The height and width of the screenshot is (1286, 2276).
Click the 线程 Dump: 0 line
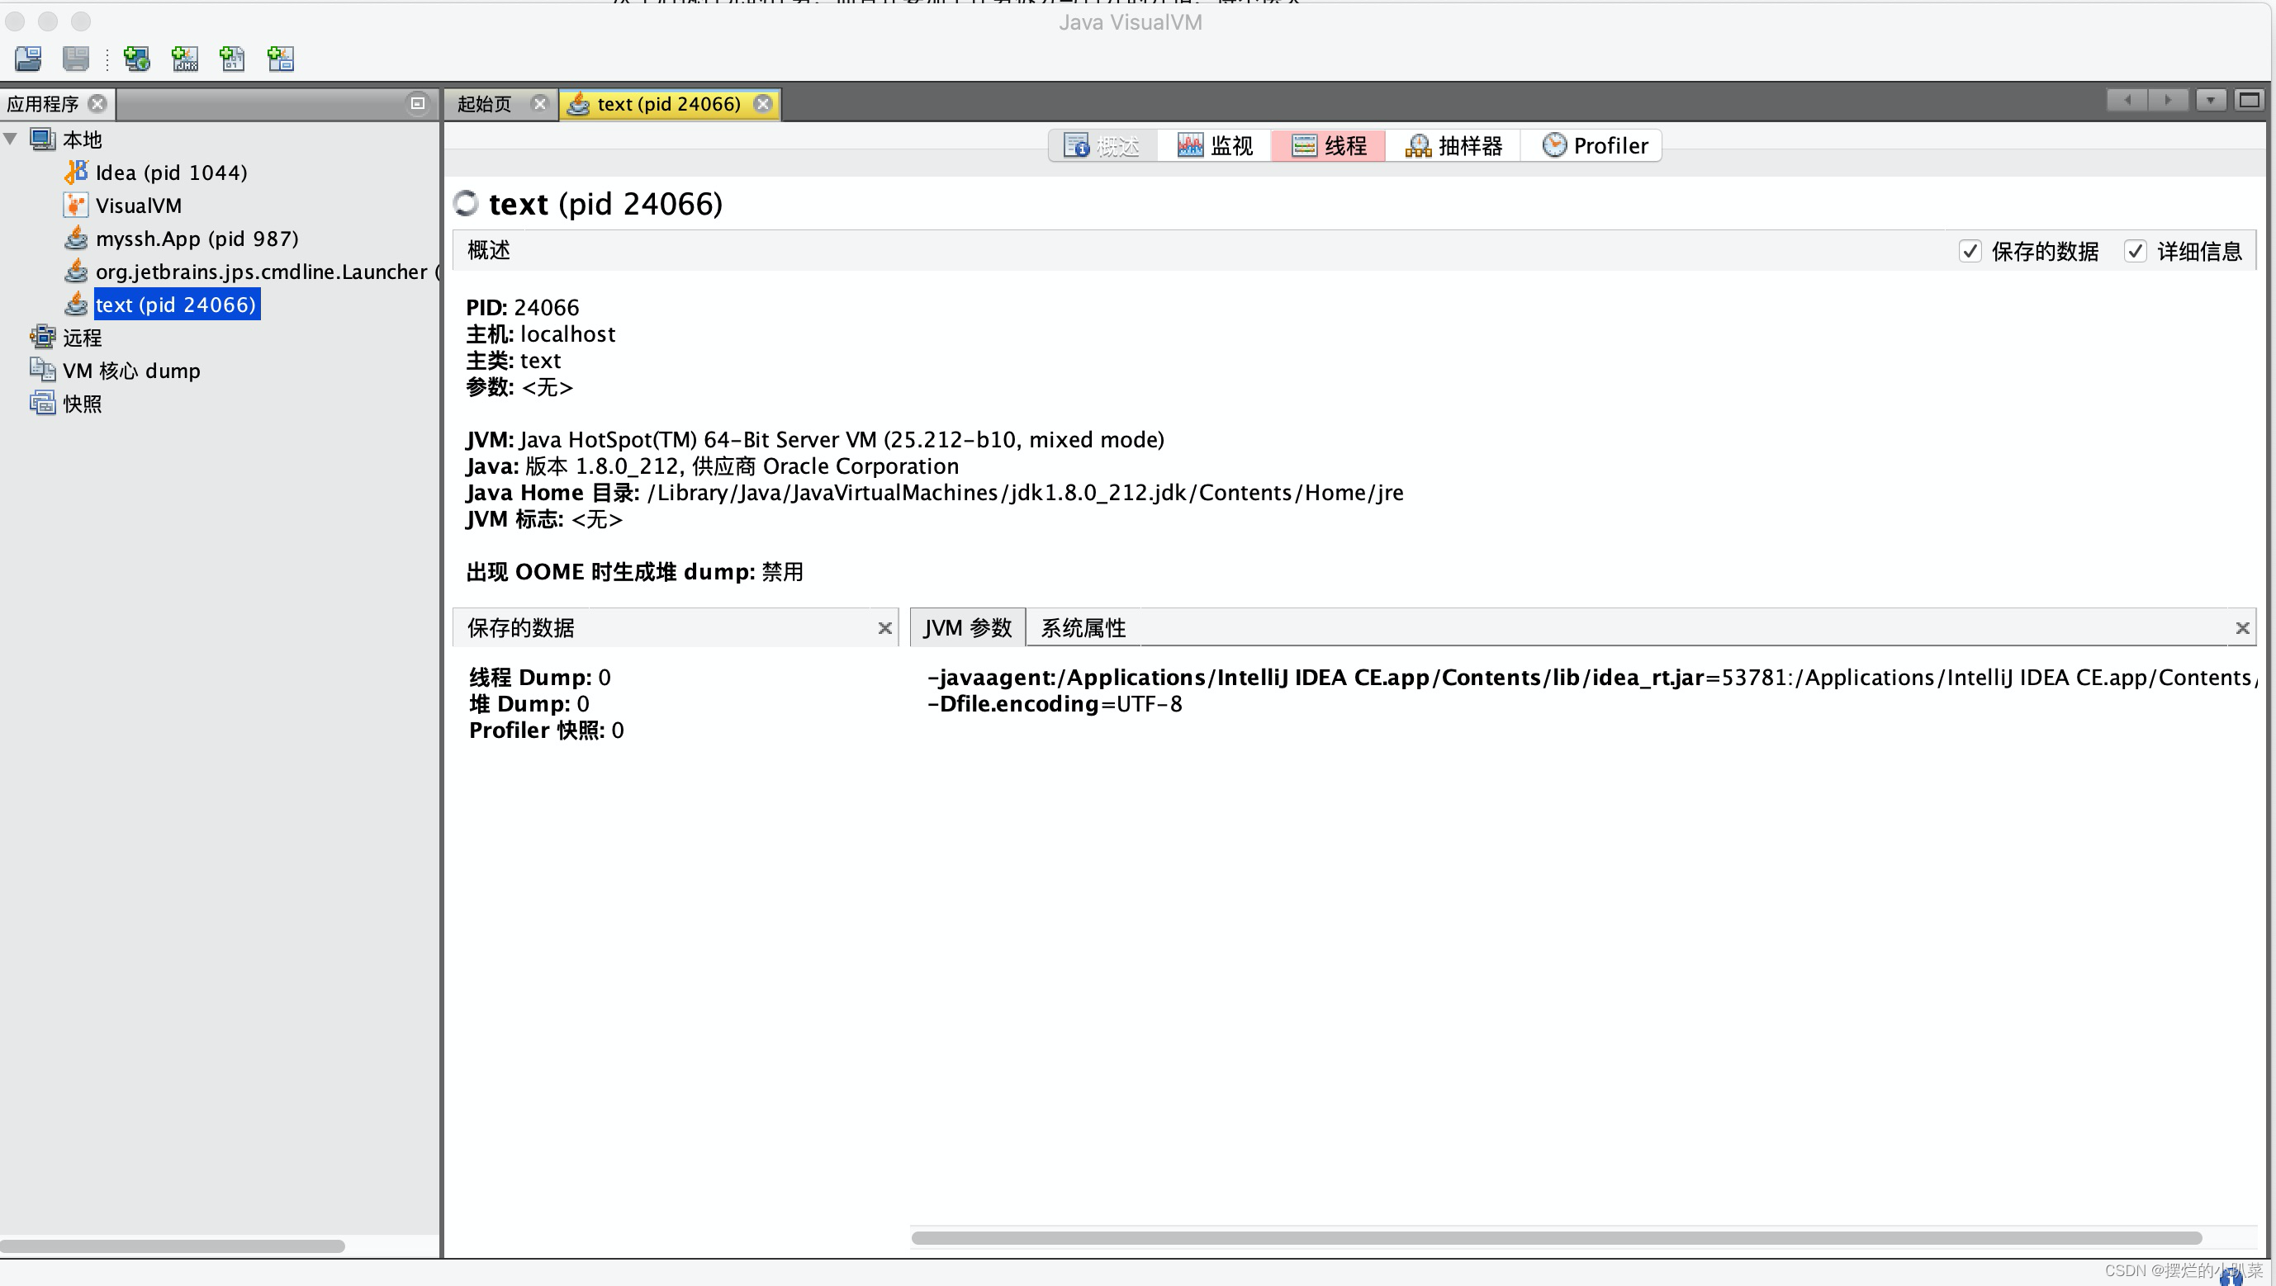pos(540,678)
